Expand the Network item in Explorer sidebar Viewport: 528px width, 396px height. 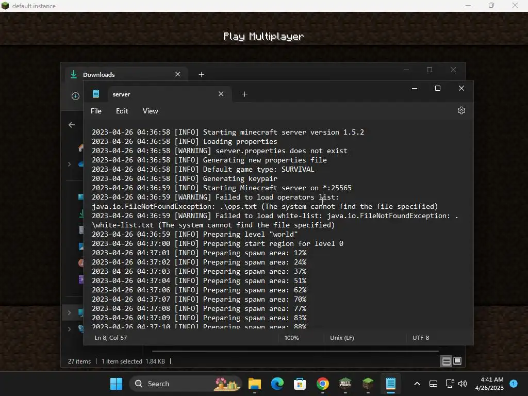click(70, 329)
